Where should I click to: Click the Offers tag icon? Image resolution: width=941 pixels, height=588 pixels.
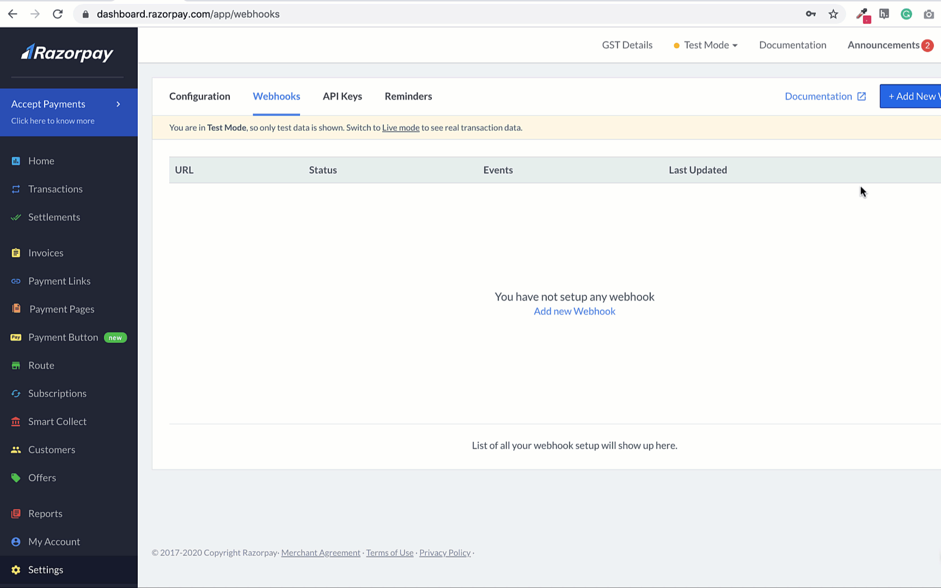tap(16, 478)
